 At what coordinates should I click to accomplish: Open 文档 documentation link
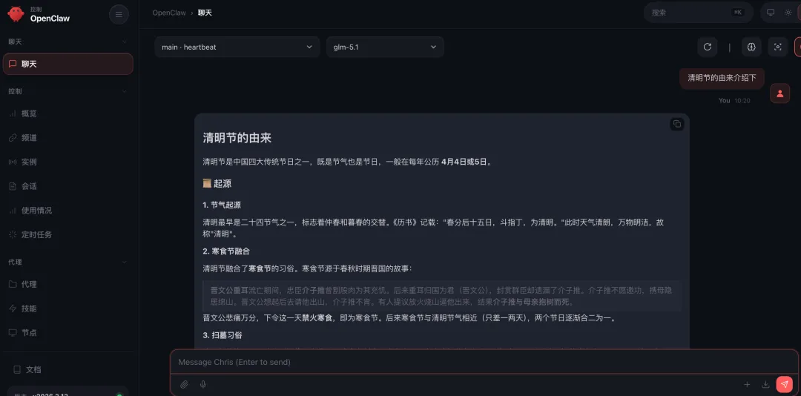coord(68,369)
